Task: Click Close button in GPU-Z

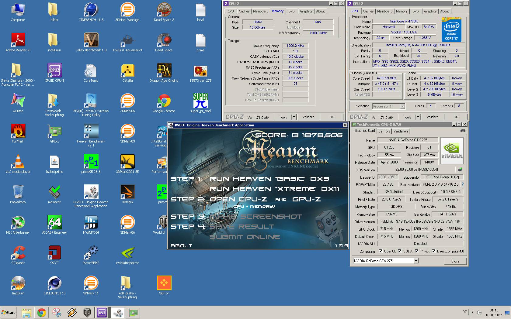Action: coord(455,261)
